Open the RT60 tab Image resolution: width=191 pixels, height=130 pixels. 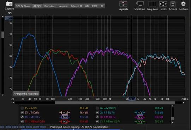(x=95, y=6)
